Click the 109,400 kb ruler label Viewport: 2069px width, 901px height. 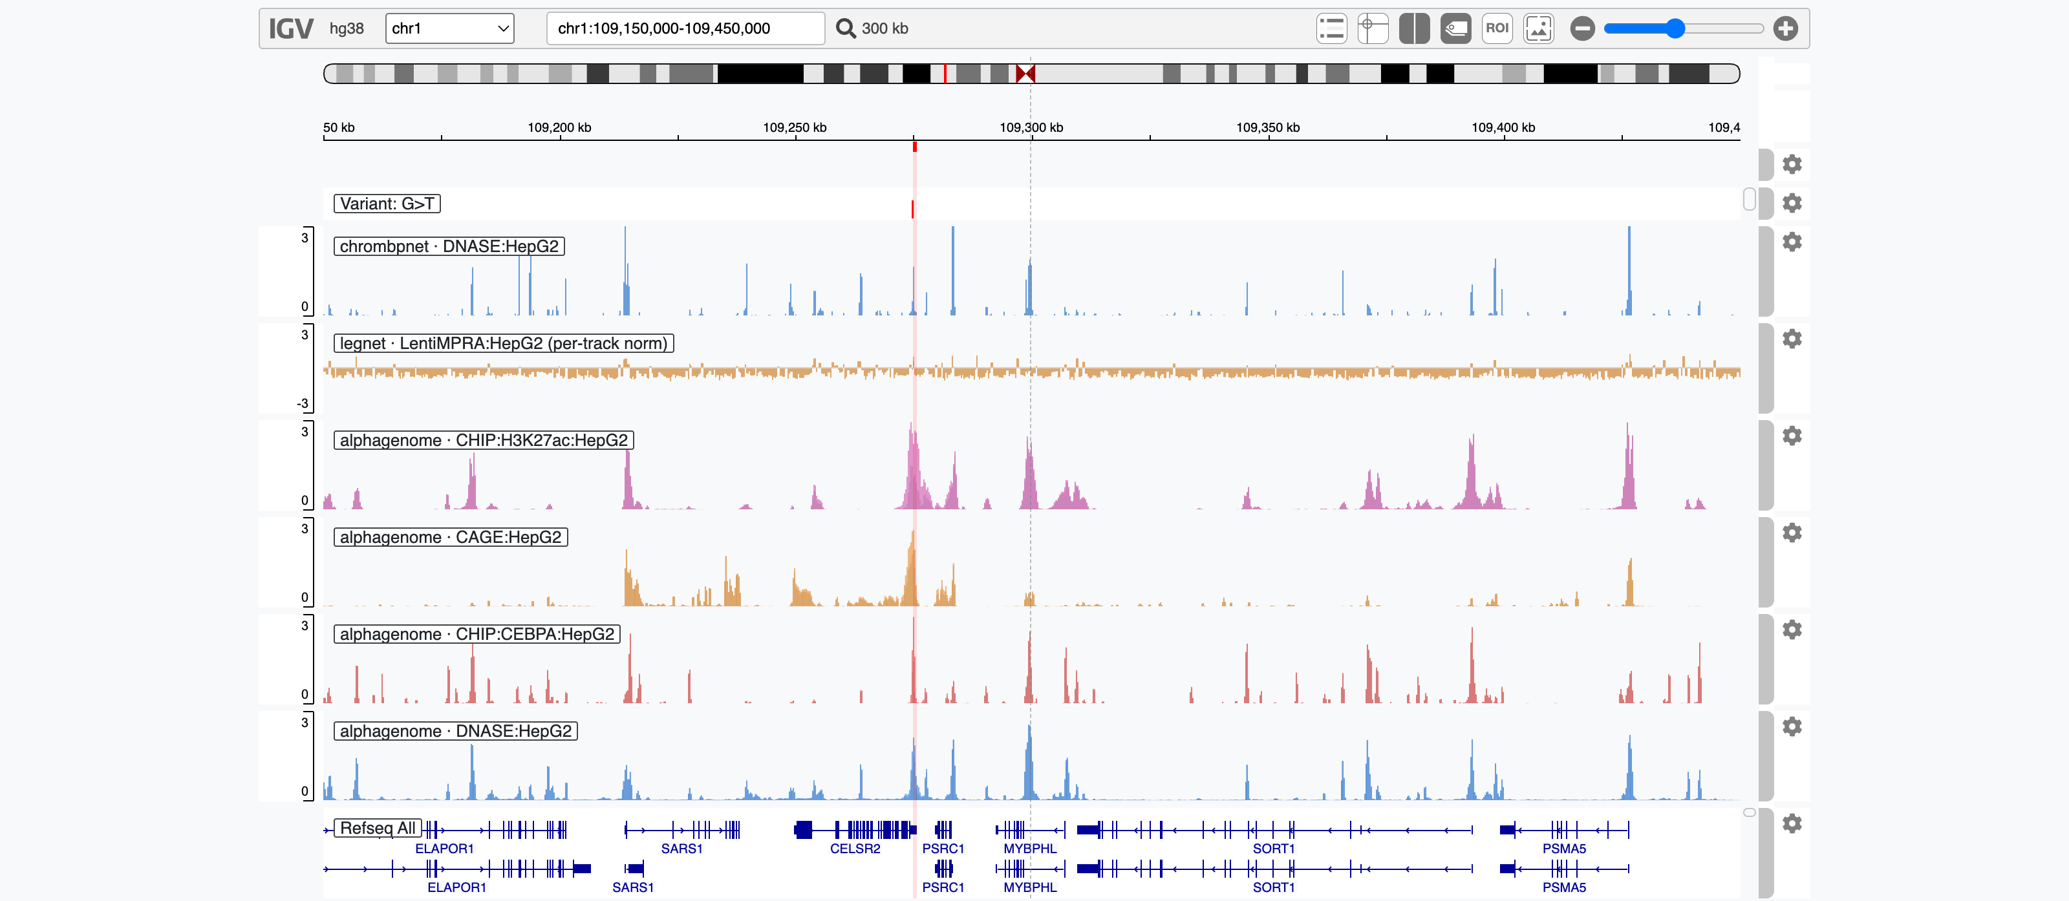(x=1503, y=127)
